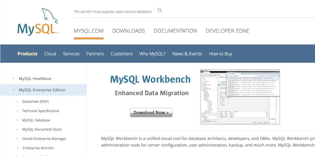315x156 pixels.
Task: Select MySQL Enterprise Edition in sidebar
Action: click(x=42, y=90)
